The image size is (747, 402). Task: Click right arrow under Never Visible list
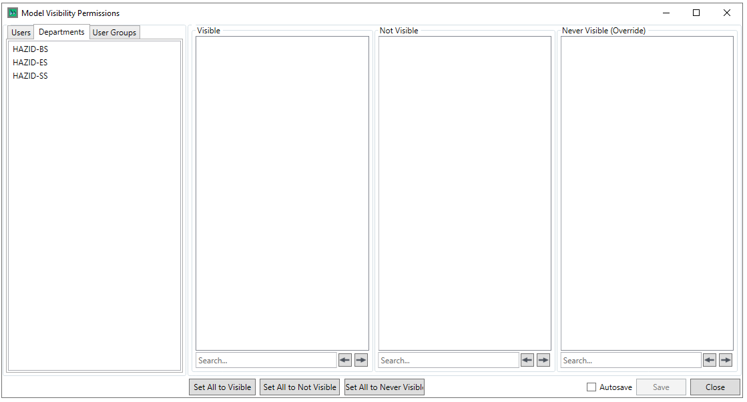[726, 360]
